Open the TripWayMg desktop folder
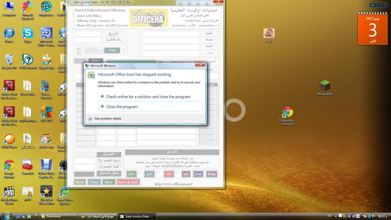Screen dimensions: 391x220 [28, 114]
